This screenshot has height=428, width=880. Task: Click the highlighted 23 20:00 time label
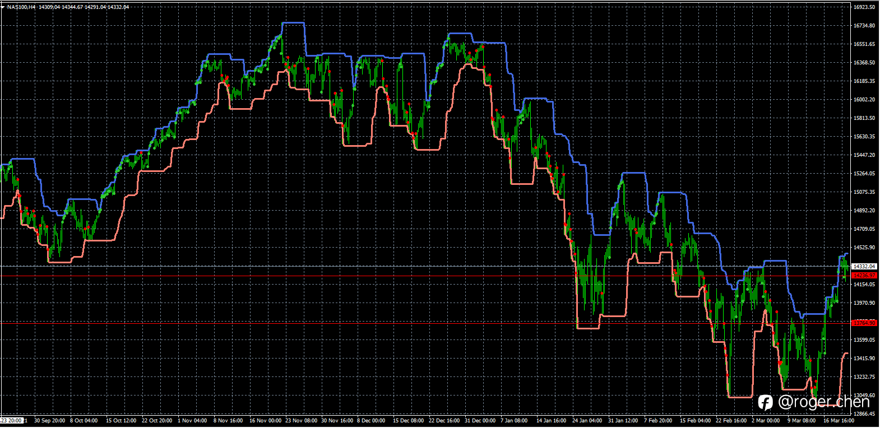[x=11, y=420]
